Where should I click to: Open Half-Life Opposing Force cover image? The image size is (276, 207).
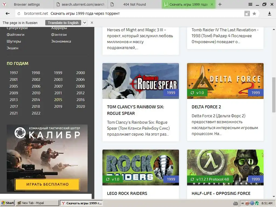point(225,167)
